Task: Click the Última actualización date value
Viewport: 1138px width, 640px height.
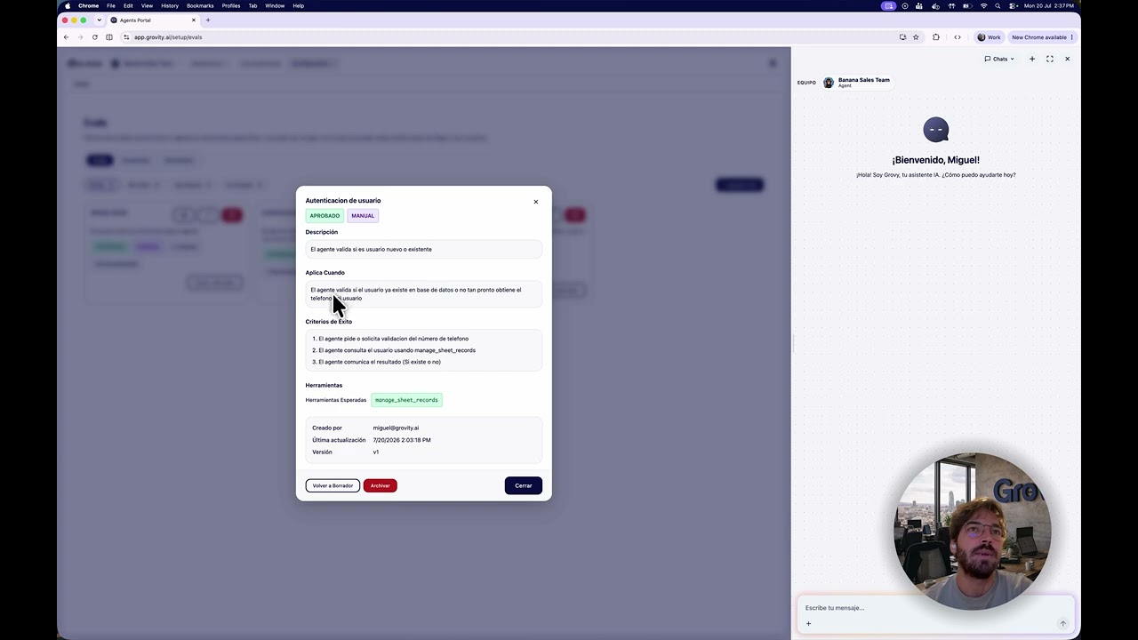Action: coord(402,440)
